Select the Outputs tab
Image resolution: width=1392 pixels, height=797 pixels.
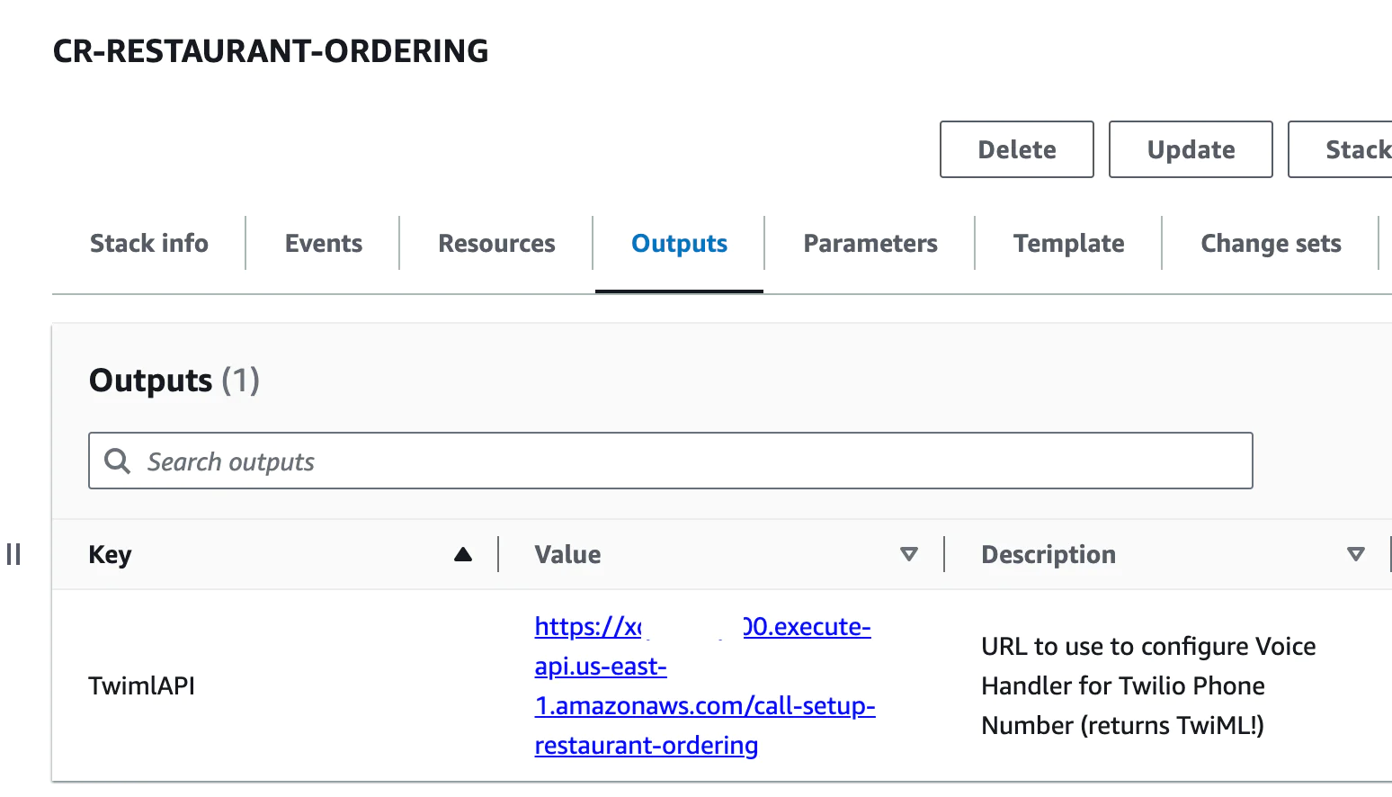coord(679,244)
